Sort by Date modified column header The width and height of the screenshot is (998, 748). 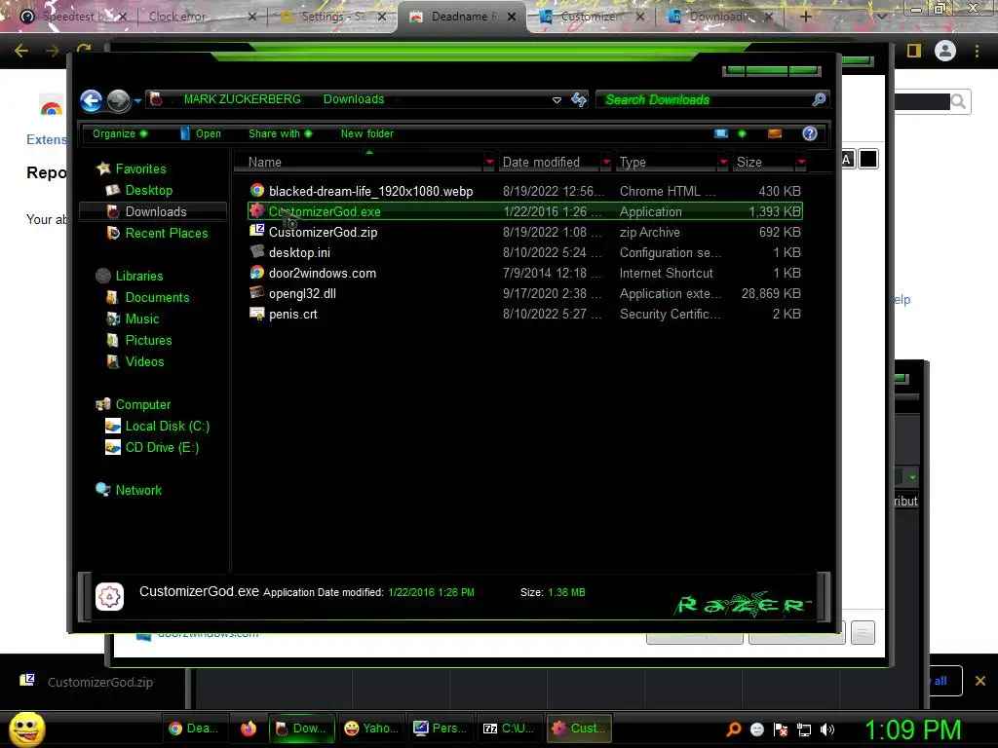(549, 163)
